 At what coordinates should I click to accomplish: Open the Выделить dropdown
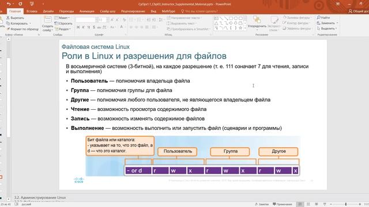tap(327, 28)
